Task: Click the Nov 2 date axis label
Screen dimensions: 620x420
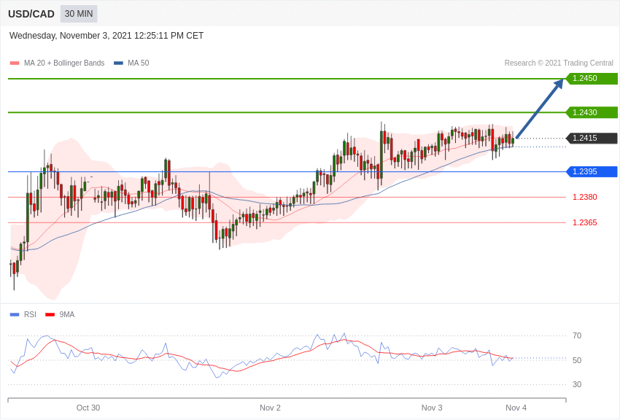Action: tap(270, 408)
